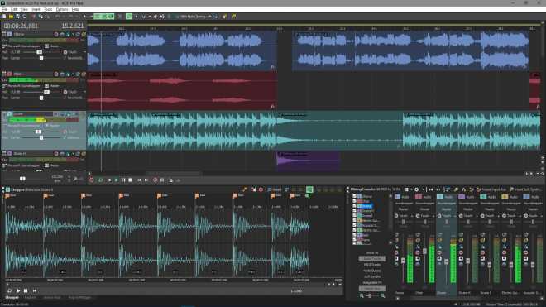546x307 pixels.
Task: Click the Mute icon on the Vocal track header
Action: coord(78,35)
